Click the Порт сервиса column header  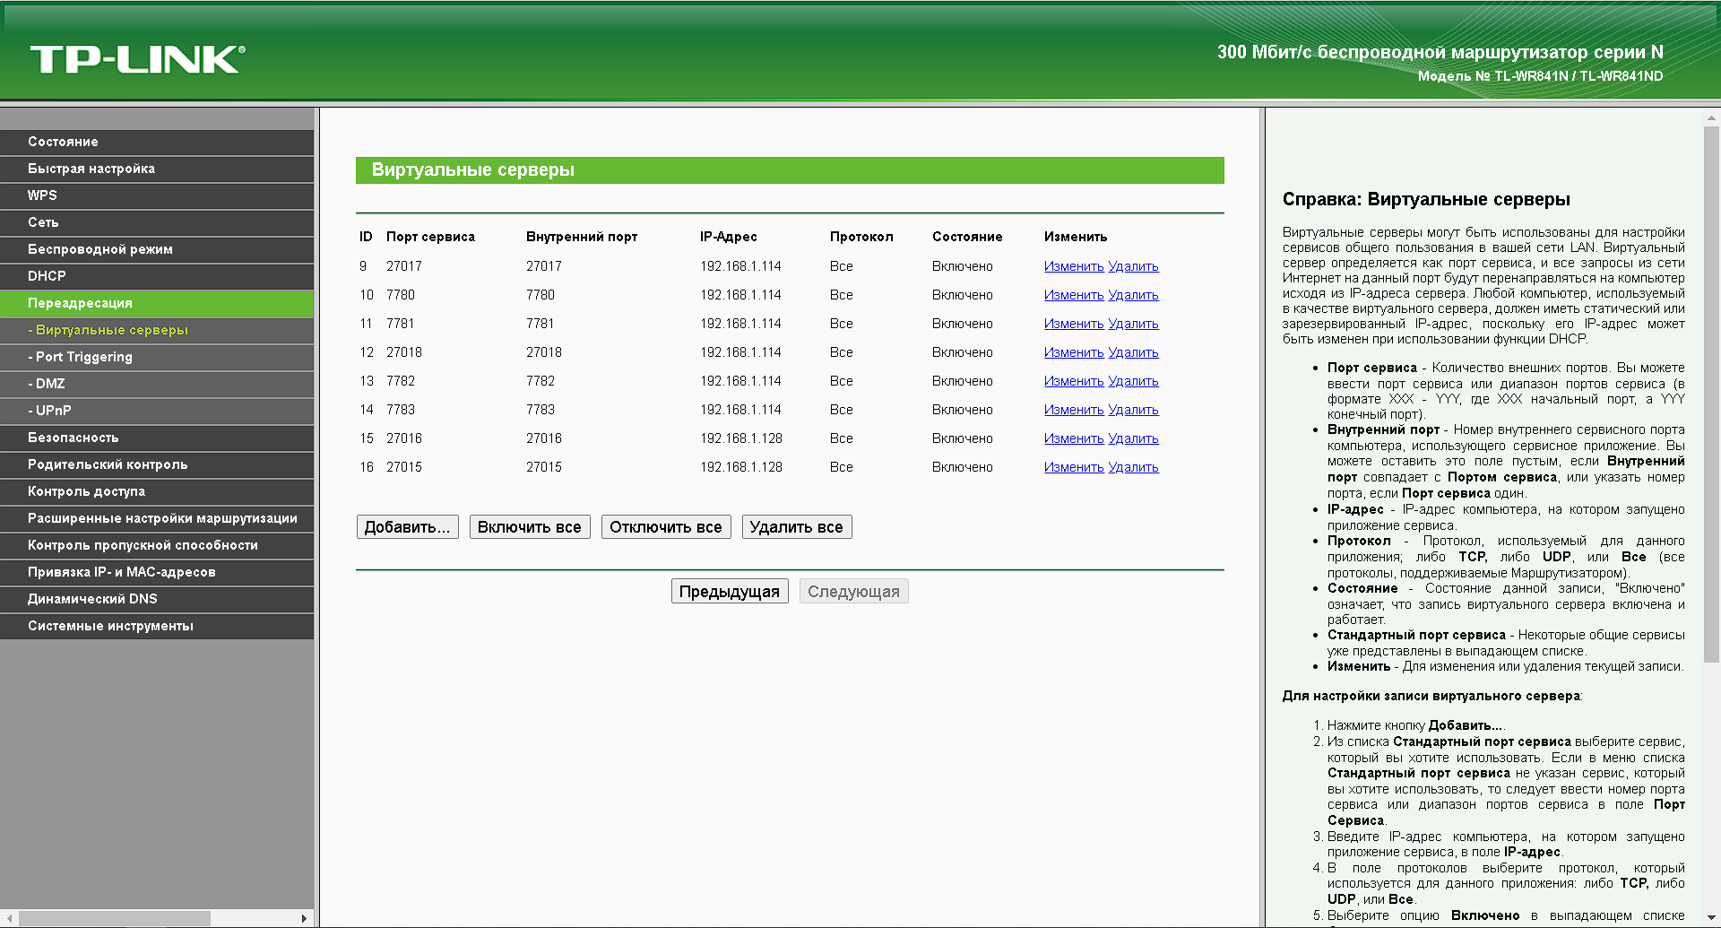click(x=430, y=237)
